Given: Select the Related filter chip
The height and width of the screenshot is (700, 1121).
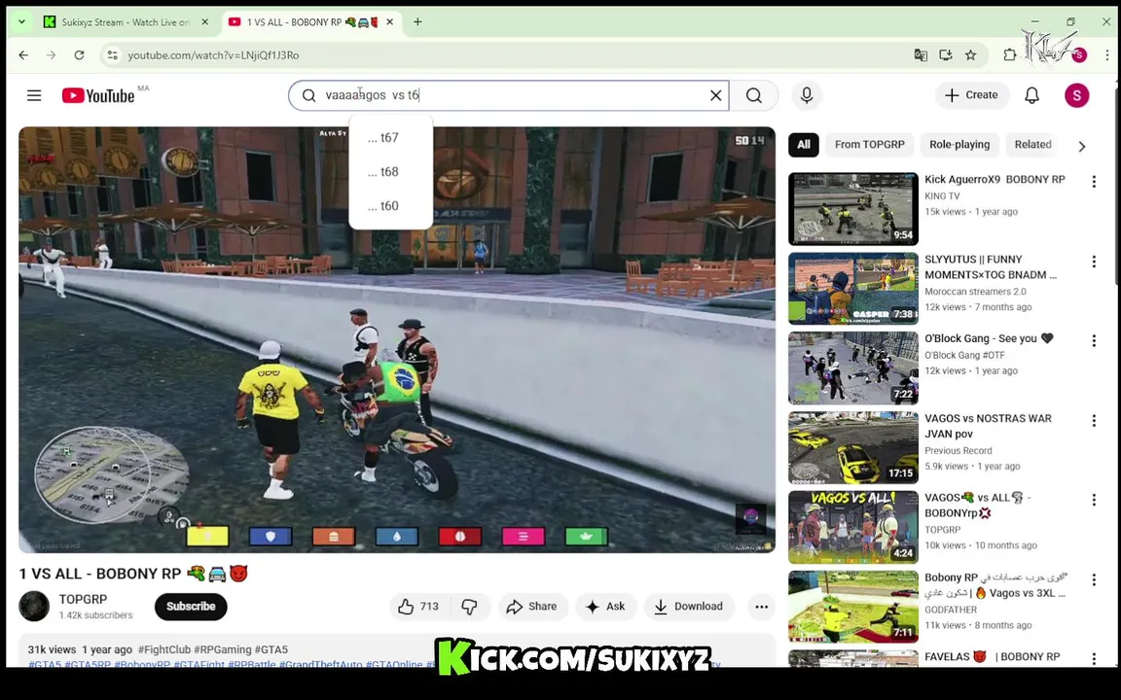Looking at the screenshot, I should pyautogui.click(x=1033, y=144).
